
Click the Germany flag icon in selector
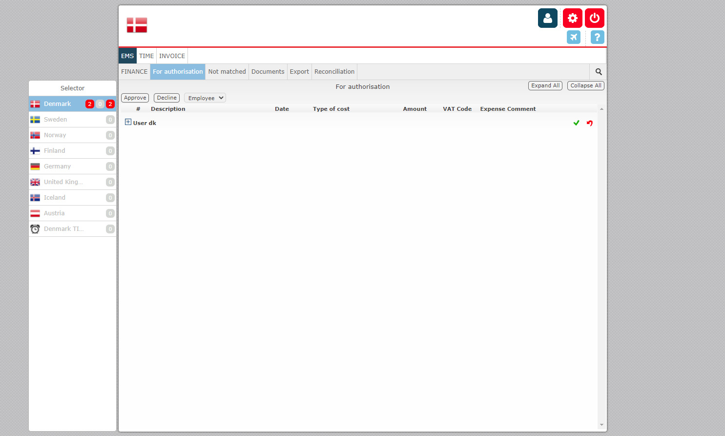[x=35, y=166]
